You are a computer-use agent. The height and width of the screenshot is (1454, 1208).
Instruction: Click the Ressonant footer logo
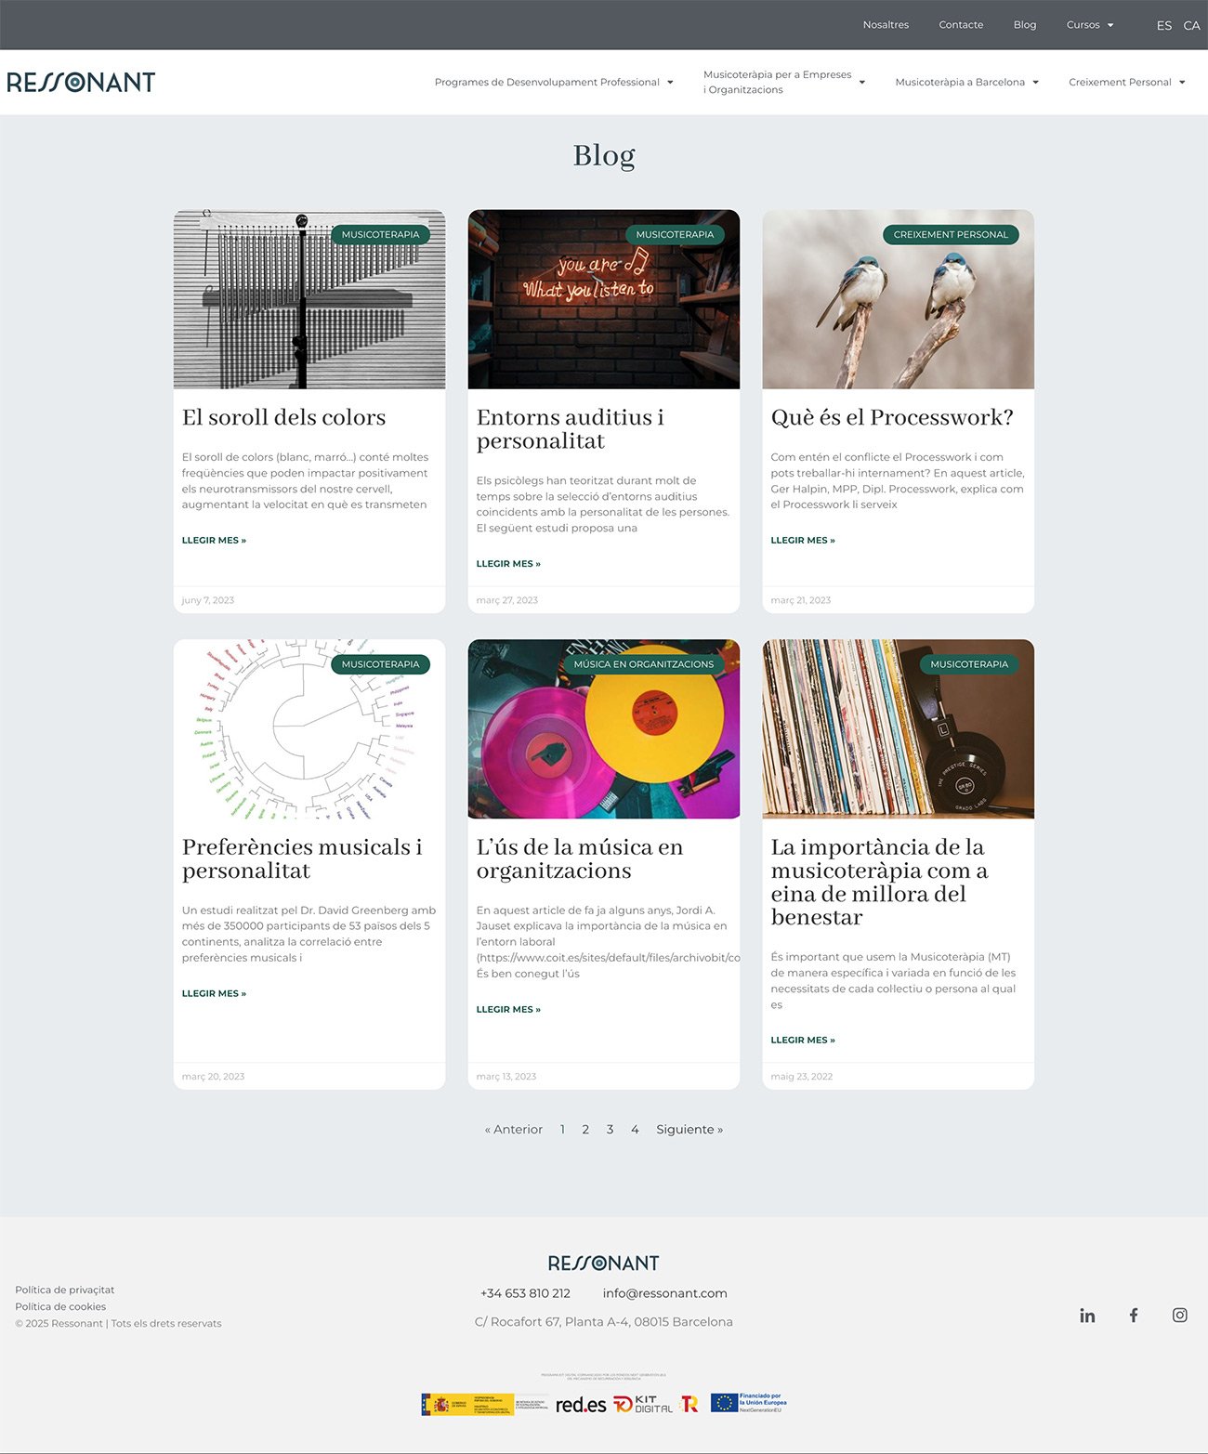click(x=603, y=1264)
